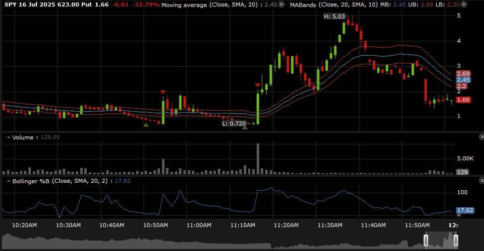Click the overview chart area left of handles
Viewport: 484px width, 251px height.
point(213,241)
